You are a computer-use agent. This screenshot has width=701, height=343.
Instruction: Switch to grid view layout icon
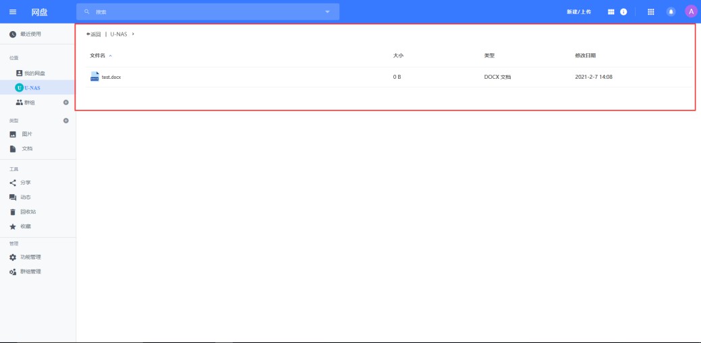point(611,11)
